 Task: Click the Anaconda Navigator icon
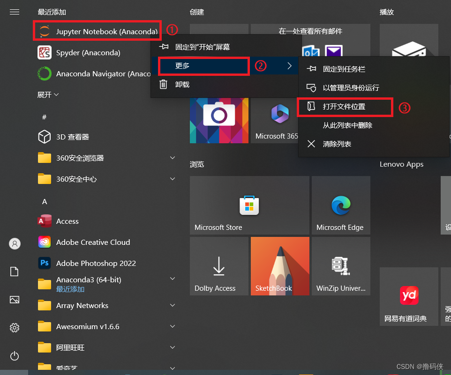point(44,74)
